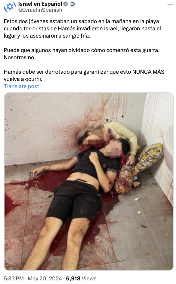The width and height of the screenshot is (176, 284).
Task: Open the 6,918 Views analytics count
Action: (x=81, y=278)
